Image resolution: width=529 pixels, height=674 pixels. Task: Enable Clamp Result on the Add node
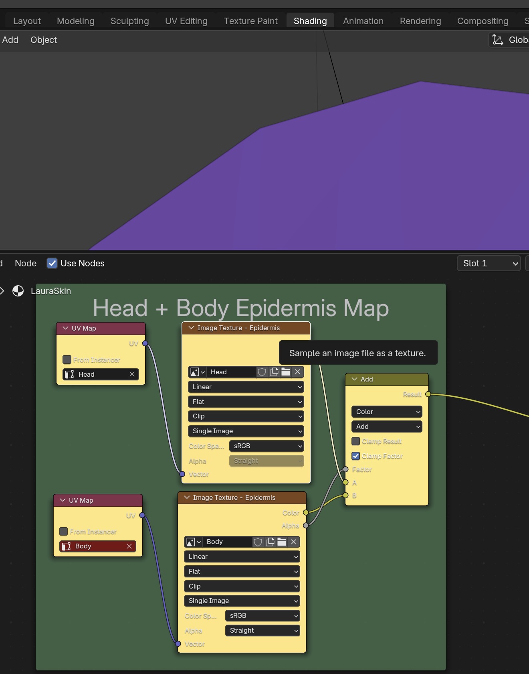pos(355,441)
